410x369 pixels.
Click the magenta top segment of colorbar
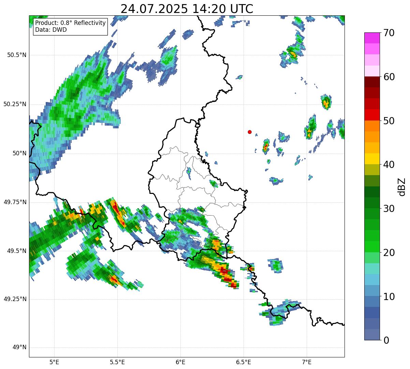(372, 38)
